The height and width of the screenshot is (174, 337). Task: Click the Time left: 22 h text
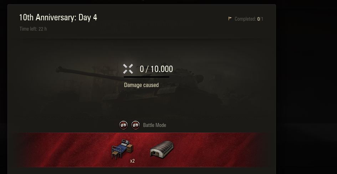[33, 29]
